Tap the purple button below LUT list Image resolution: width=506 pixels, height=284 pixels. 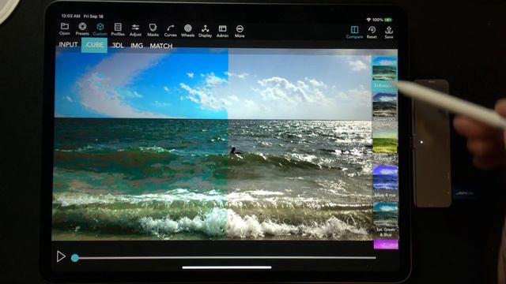pos(386,245)
